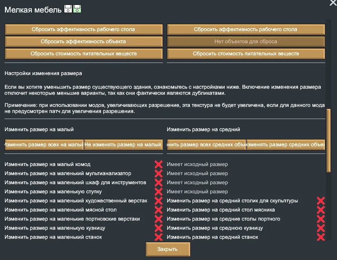Click the white floppy disk icon beside the title
Viewport: 337px width, 260px height.
68,9
